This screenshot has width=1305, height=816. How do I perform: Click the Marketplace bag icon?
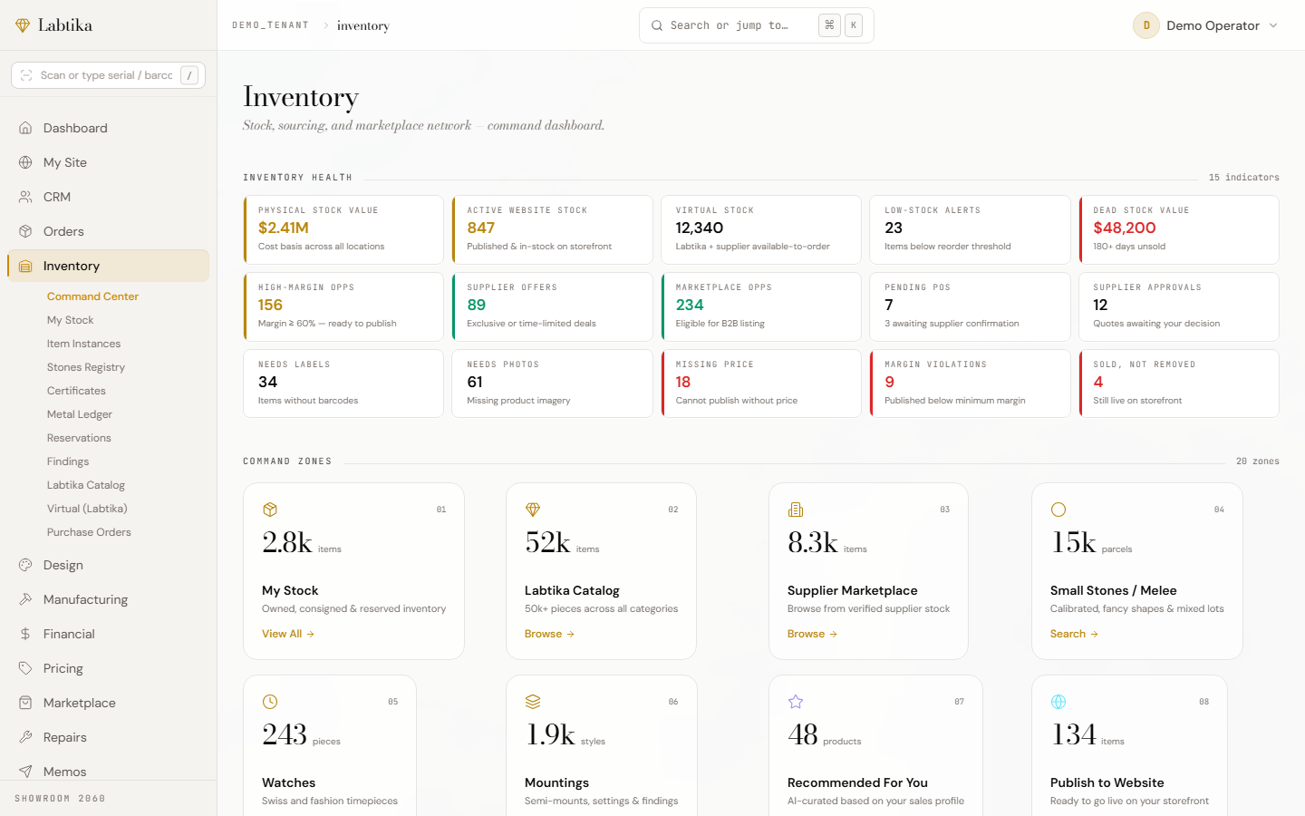tap(25, 703)
